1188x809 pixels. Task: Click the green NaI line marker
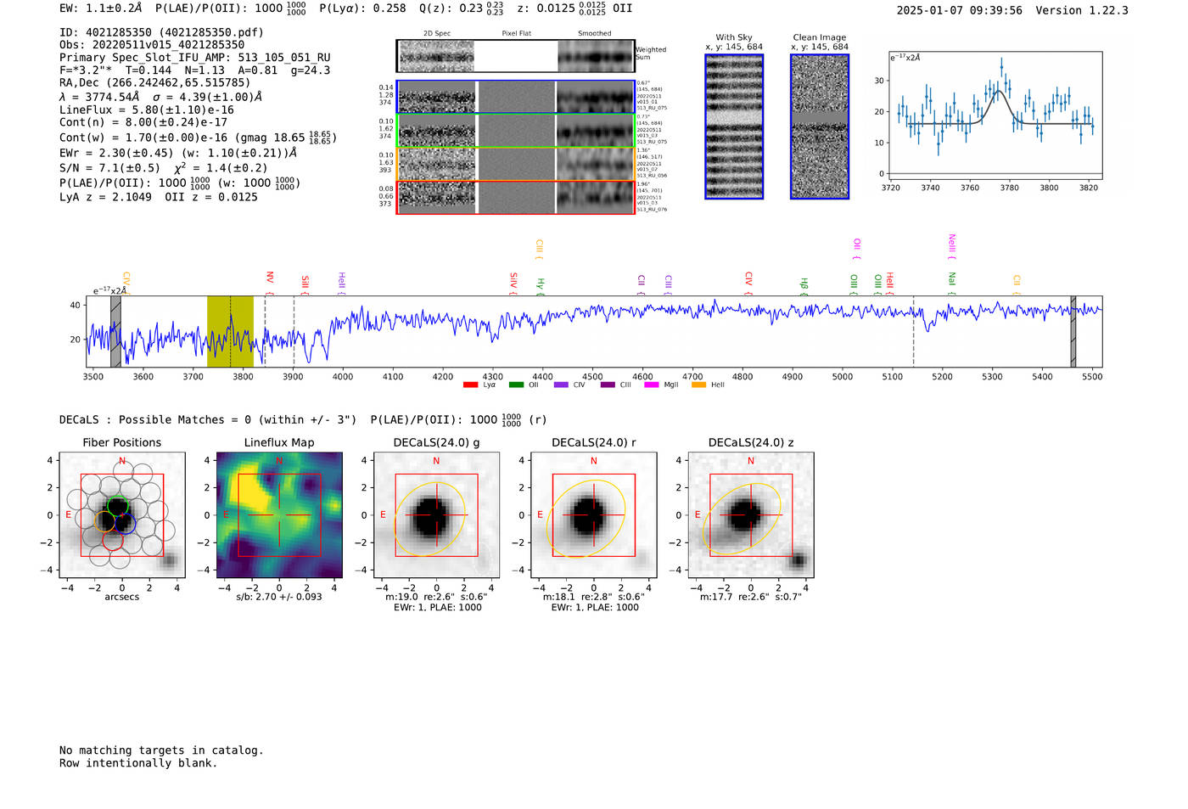pos(951,283)
